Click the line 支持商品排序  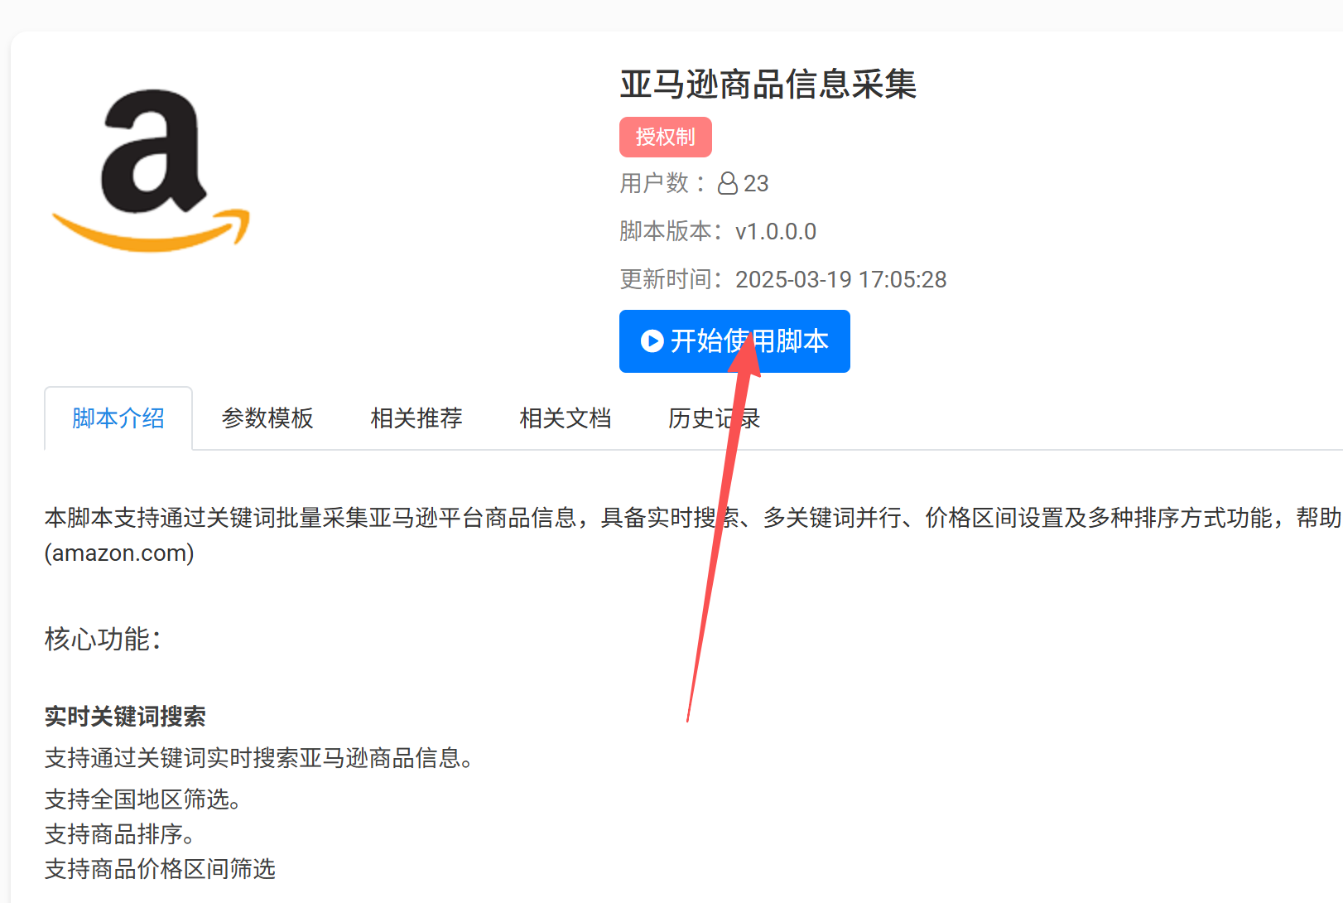pyautogui.click(x=120, y=834)
